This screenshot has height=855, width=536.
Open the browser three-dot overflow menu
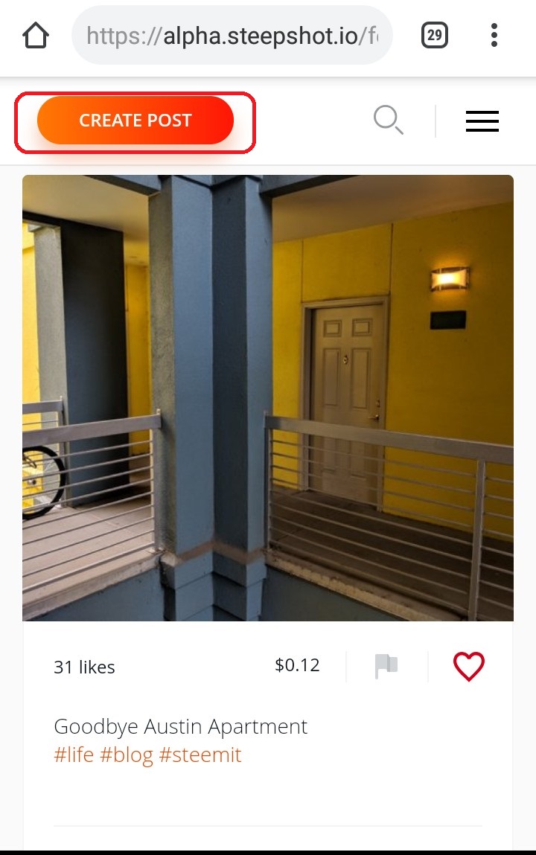[494, 36]
